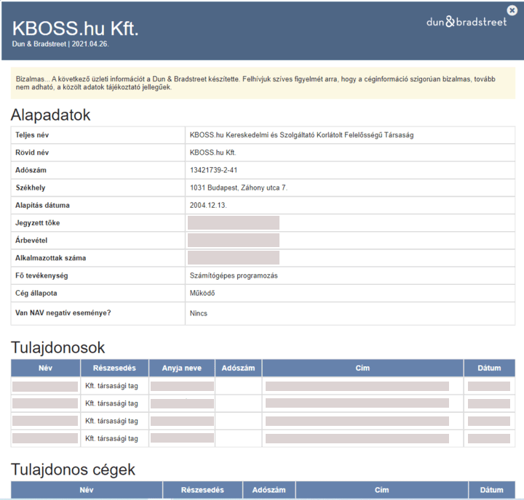Click the Alapadatok section heading
This screenshot has height=500, width=524.
click(x=50, y=115)
